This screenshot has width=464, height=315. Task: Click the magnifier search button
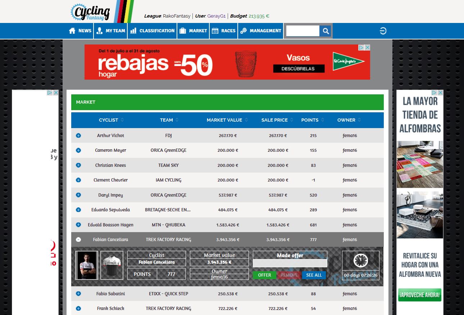(326, 31)
